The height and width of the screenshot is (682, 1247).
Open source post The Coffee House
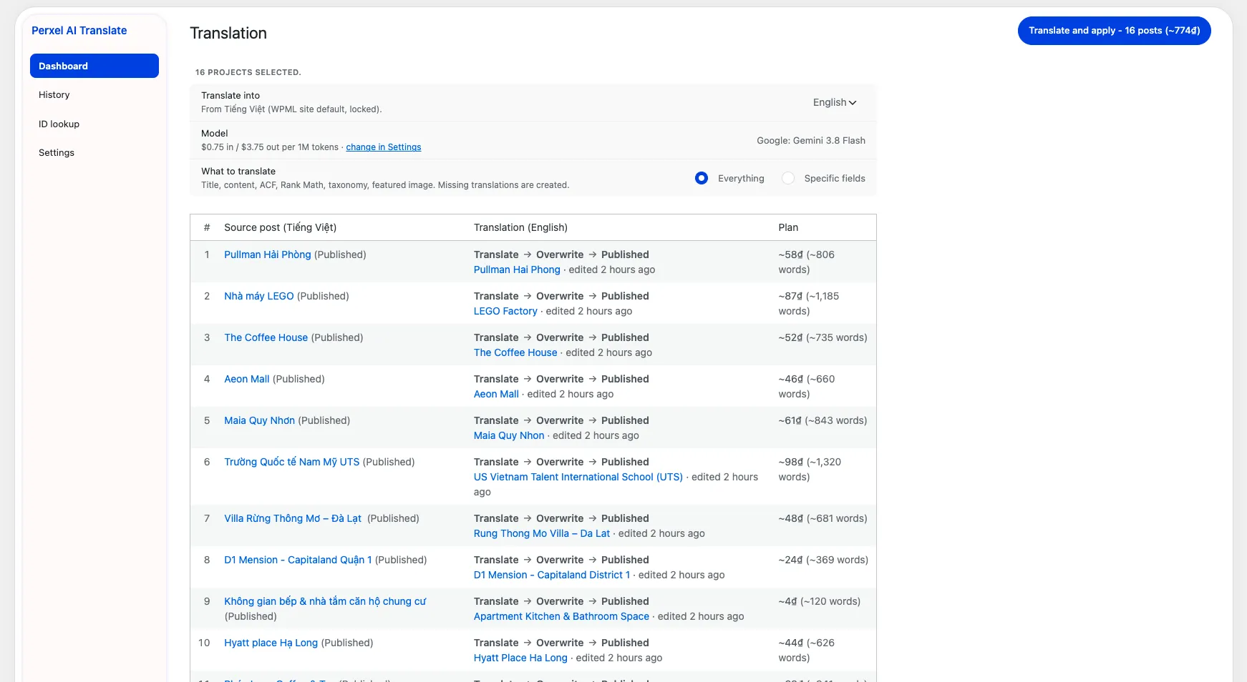point(266,337)
